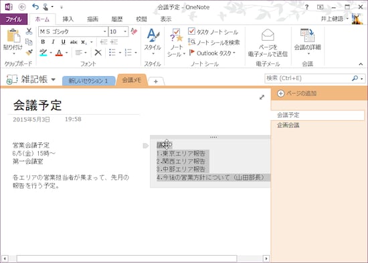The width and height of the screenshot is (368, 263).
Task: Apply red font color
Action: [59, 53]
